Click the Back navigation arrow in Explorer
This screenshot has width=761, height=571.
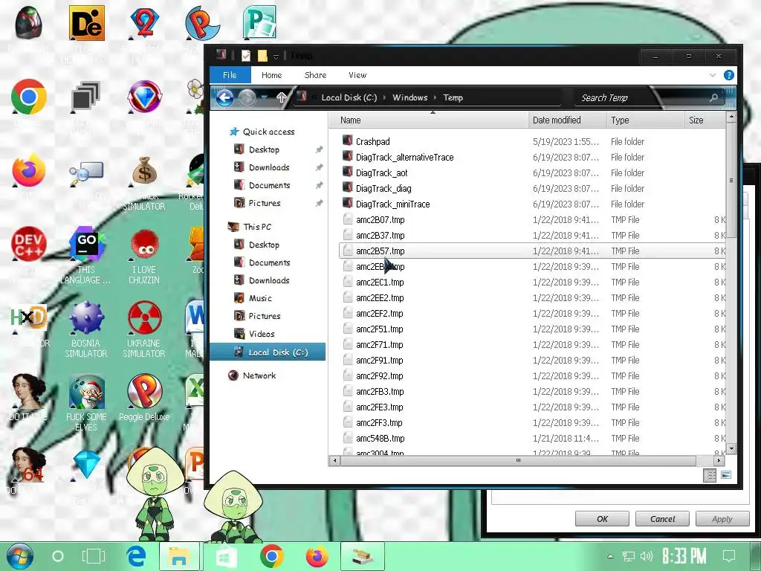[224, 97]
